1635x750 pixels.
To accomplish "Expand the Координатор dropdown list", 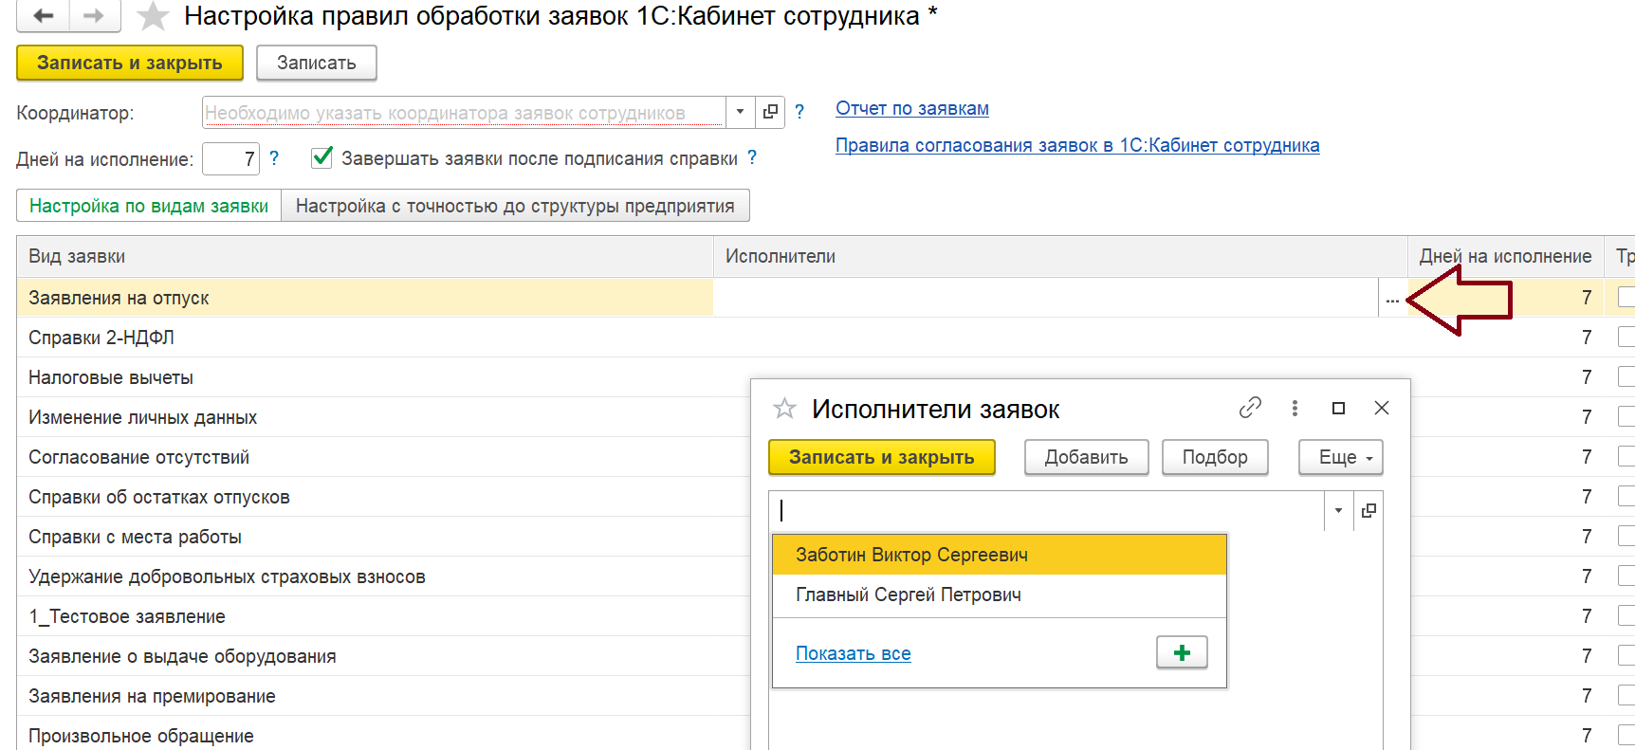I will (x=740, y=112).
